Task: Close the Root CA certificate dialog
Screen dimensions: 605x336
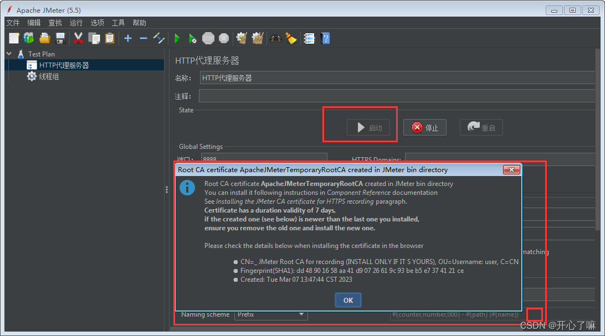Action: [511, 169]
